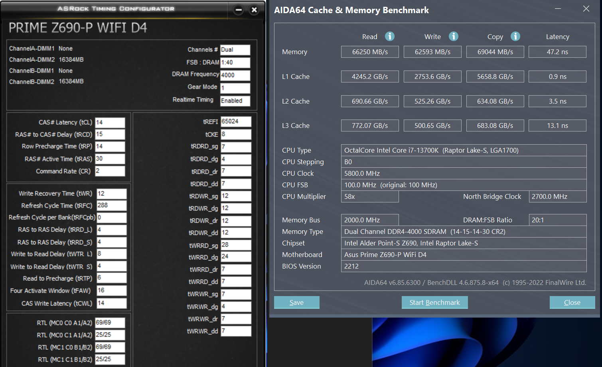Click the Row Precharge Time (tRP) field

point(110,147)
